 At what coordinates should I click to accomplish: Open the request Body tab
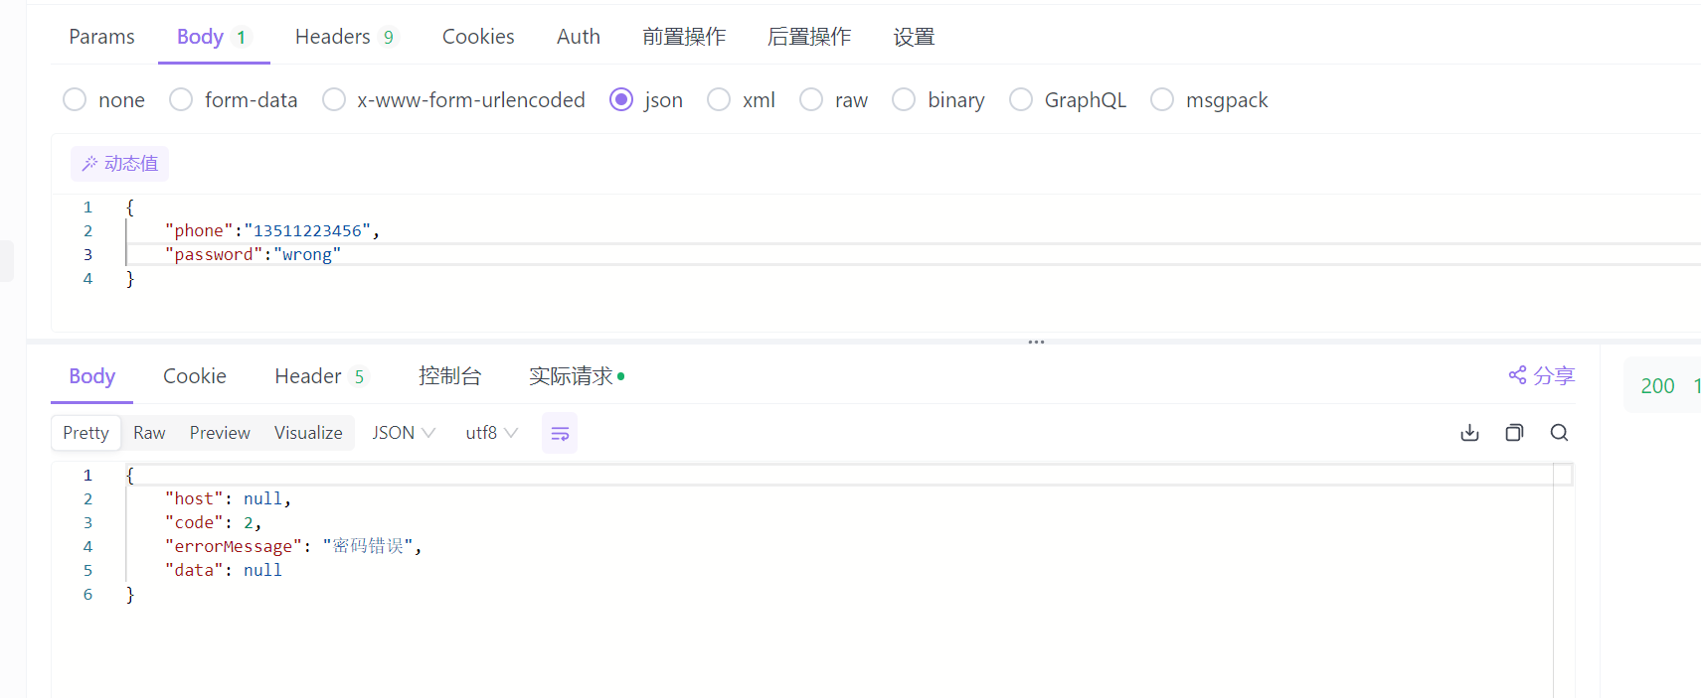(213, 37)
